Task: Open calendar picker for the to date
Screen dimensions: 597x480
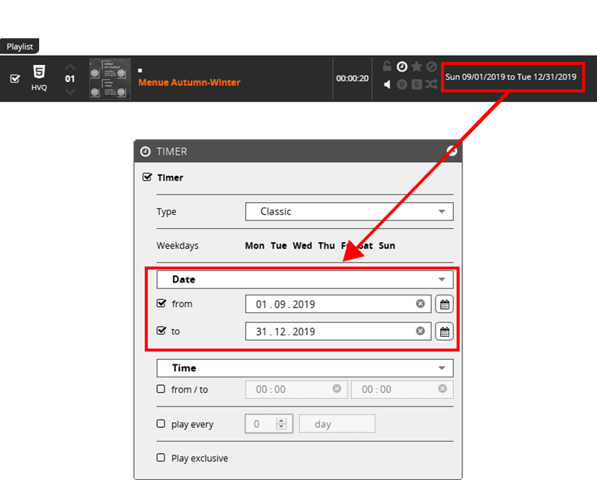Action: pos(445,331)
